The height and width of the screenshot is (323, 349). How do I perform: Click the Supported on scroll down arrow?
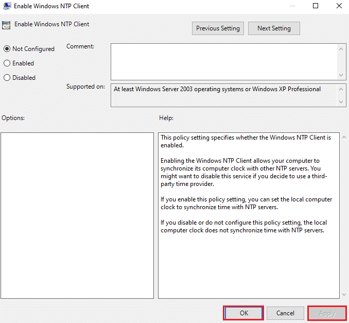(x=341, y=102)
